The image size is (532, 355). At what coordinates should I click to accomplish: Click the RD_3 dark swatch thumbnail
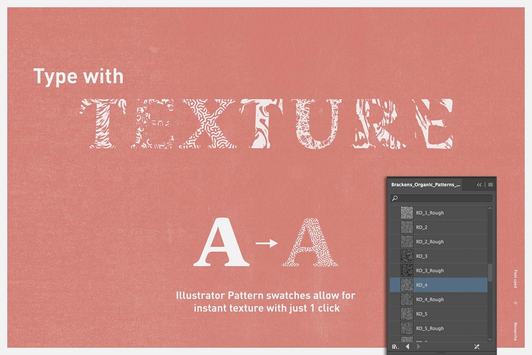pos(407,256)
